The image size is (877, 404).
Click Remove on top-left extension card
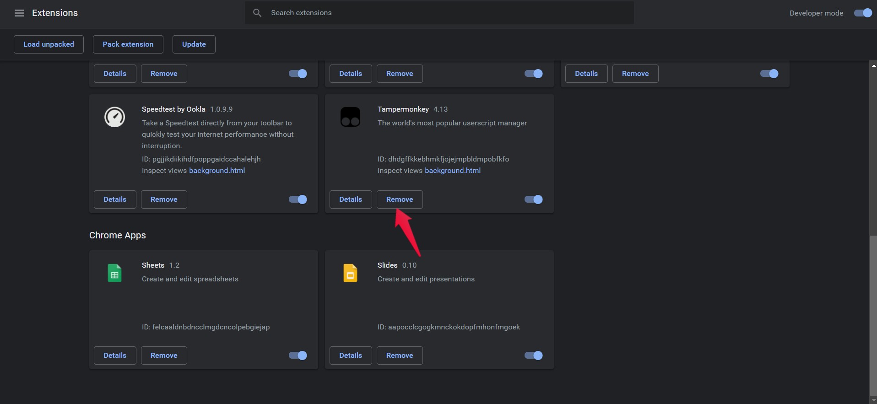click(x=164, y=74)
